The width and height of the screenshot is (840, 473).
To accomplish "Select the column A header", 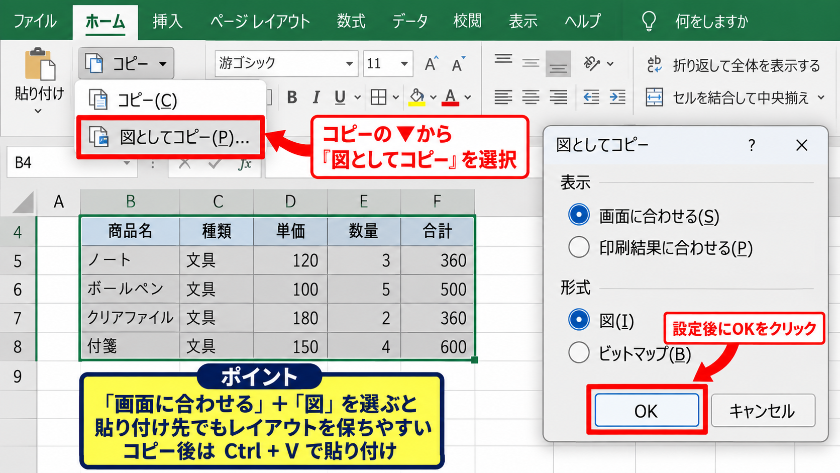I will (x=59, y=202).
